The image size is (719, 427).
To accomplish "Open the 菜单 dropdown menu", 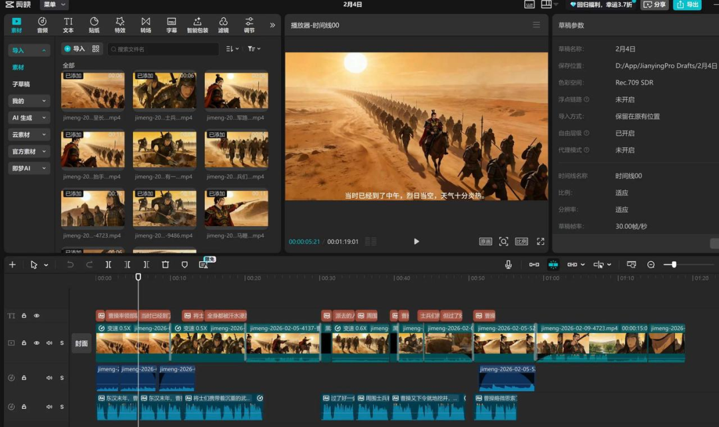I will pyautogui.click(x=54, y=5).
